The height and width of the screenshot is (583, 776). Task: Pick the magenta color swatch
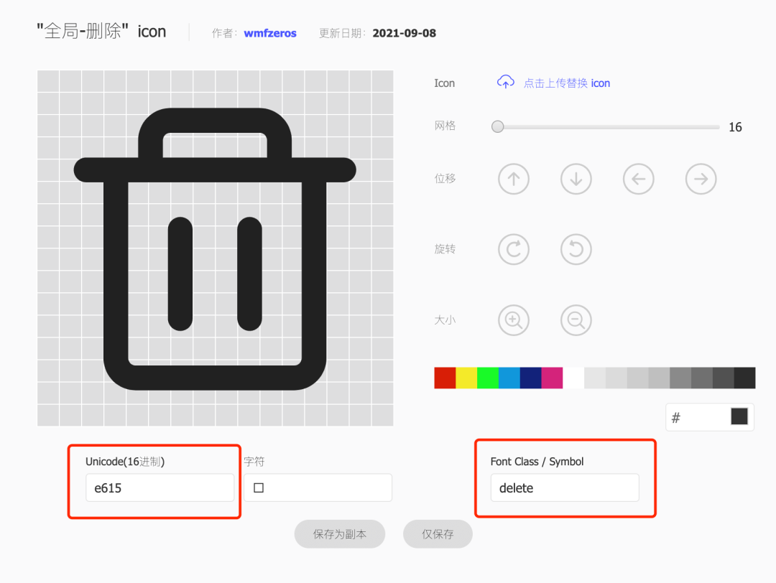[x=552, y=378]
